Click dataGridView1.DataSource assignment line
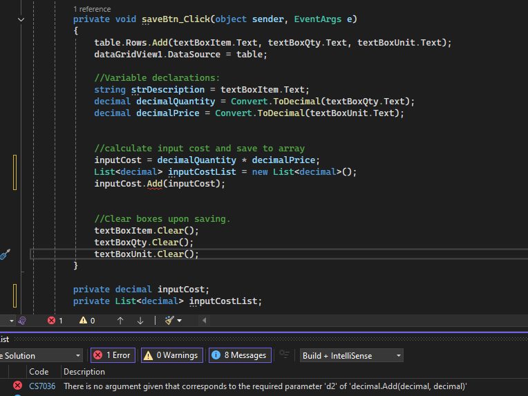Screen dimensions: 528x396 pyautogui.click(x=180, y=54)
